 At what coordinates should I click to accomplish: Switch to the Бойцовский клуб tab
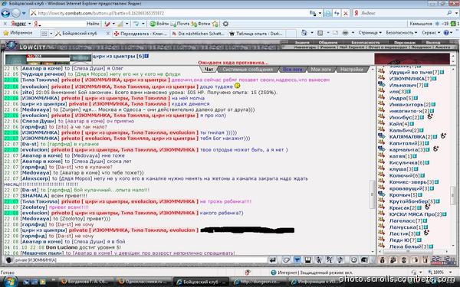(x=80, y=34)
